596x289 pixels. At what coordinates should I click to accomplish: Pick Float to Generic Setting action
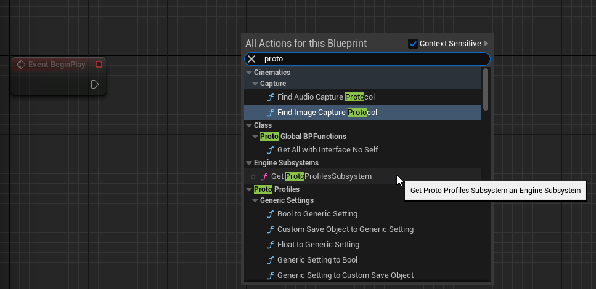pos(318,245)
